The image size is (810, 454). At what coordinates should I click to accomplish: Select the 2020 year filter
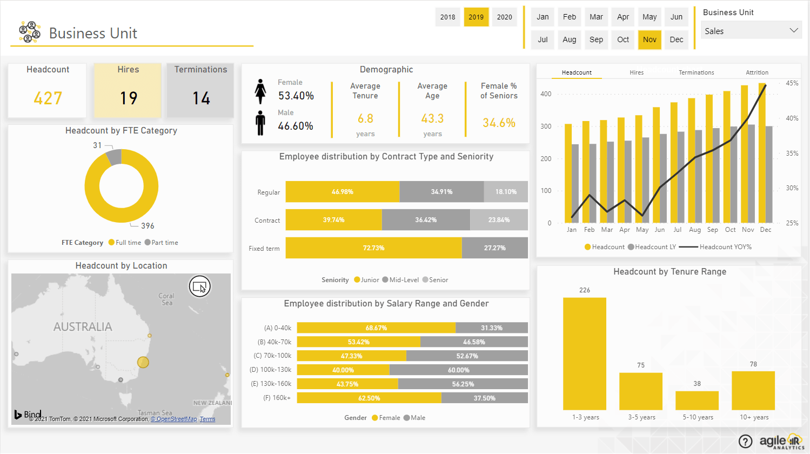[x=504, y=17]
